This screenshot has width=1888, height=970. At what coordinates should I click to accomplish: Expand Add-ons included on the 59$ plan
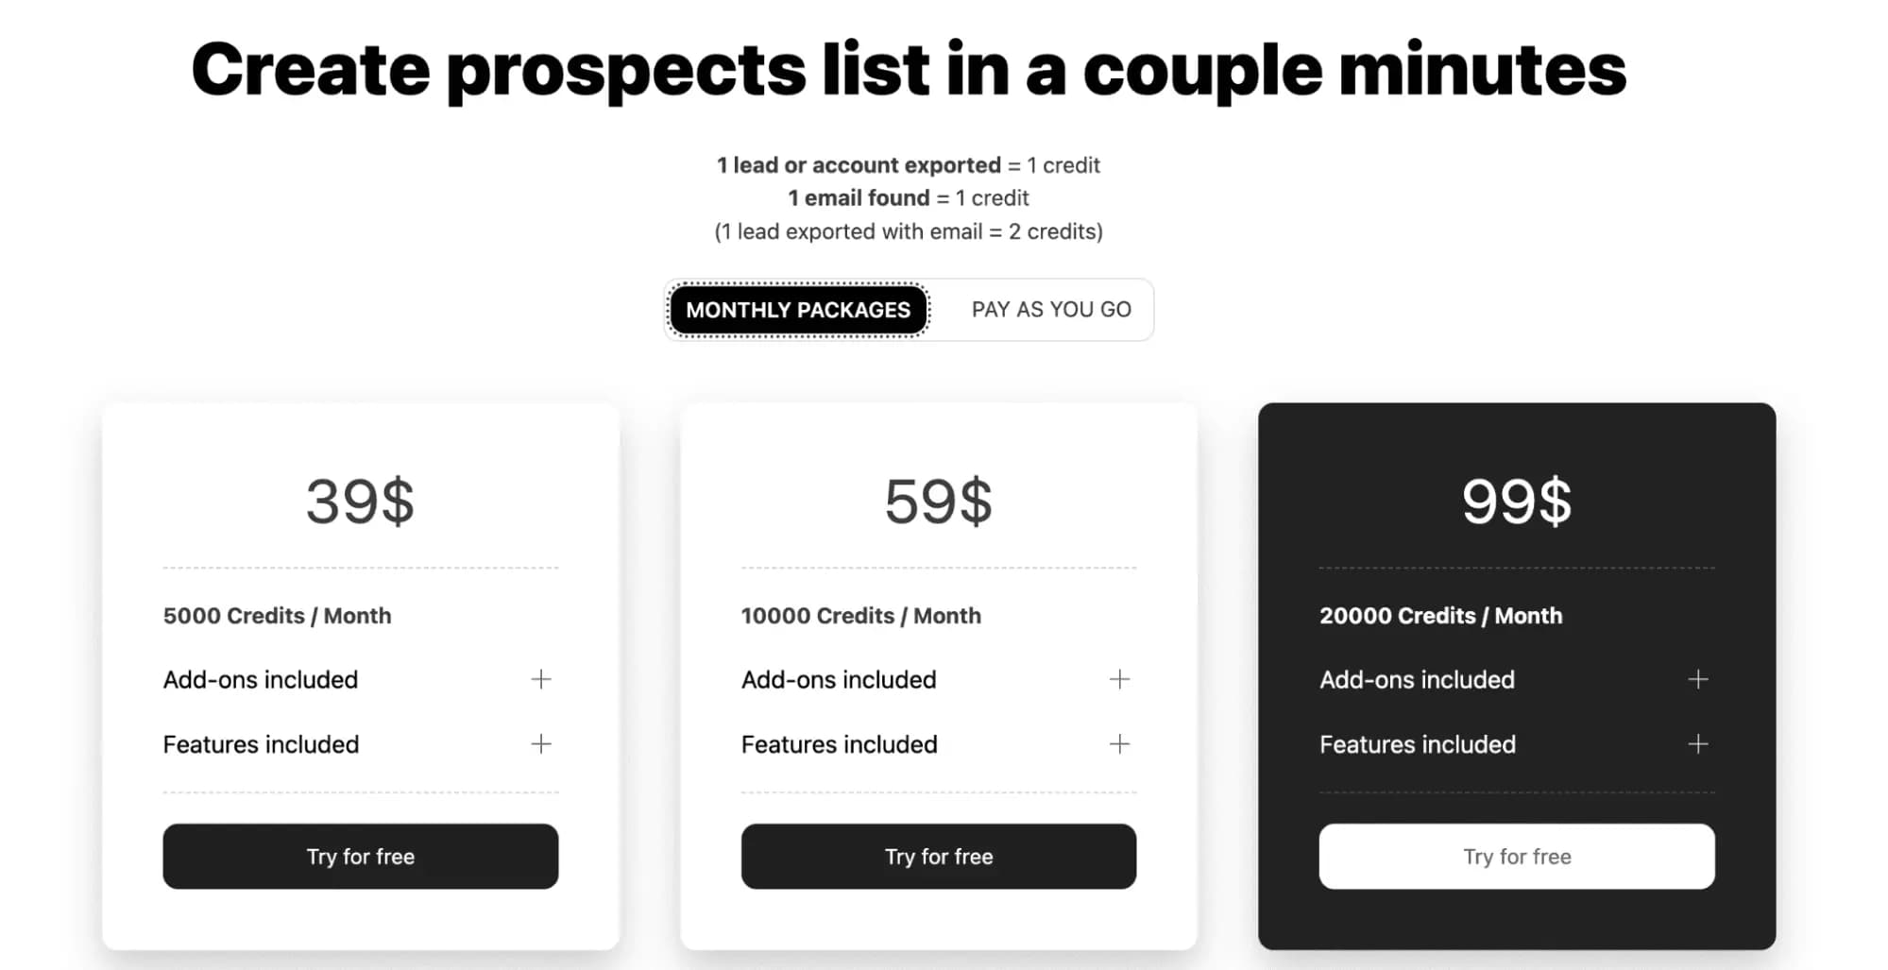(1119, 678)
